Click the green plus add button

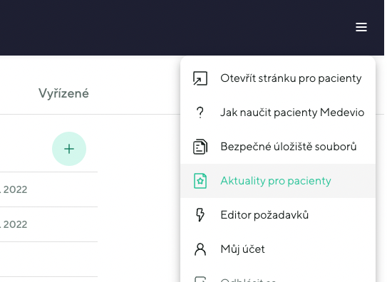pyautogui.click(x=69, y=149)
